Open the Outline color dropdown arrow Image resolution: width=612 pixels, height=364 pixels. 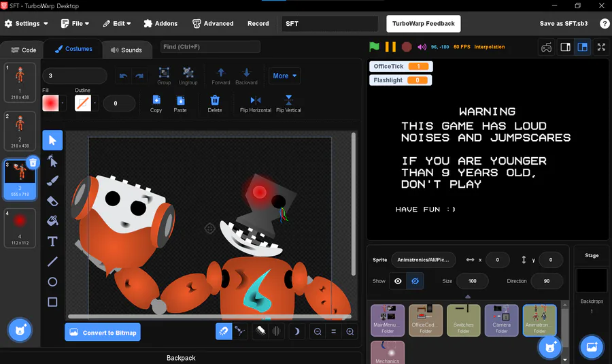coord(95,103)
